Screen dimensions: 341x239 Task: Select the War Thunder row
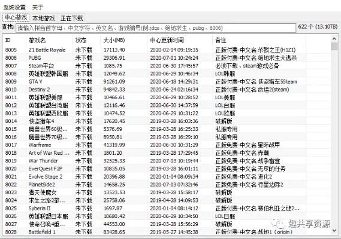pyautogui.click(x=167, y=161)
